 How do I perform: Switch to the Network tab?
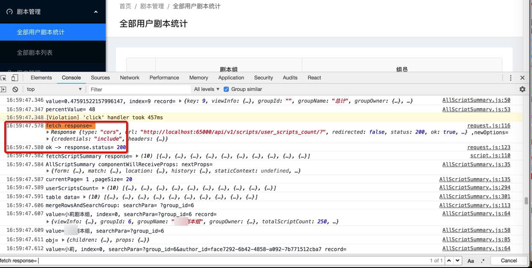[x=130, y=78]
